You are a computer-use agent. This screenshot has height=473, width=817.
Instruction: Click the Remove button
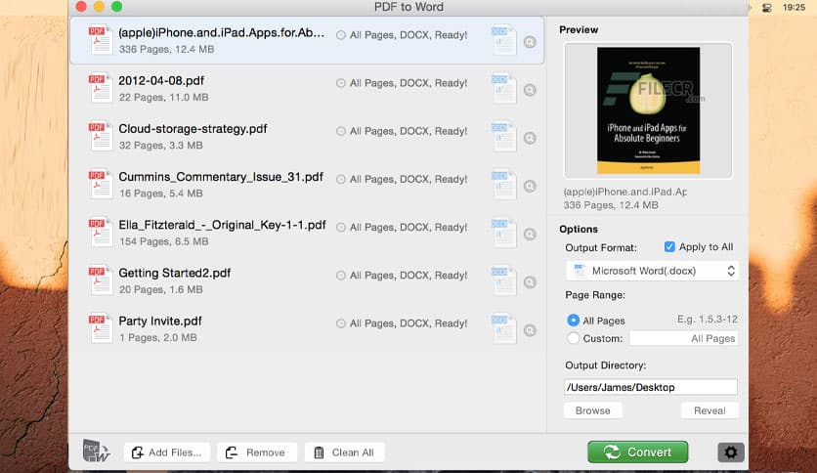coord(257,452)
